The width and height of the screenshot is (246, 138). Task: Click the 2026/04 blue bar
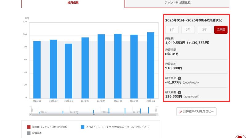(x=85, y=68)
